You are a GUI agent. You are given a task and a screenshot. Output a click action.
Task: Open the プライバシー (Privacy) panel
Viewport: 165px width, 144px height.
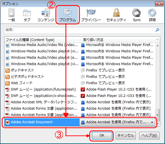coord(91,15)
